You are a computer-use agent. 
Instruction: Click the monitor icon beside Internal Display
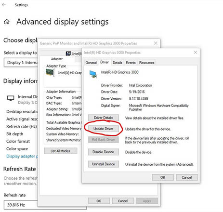point(11,98)
